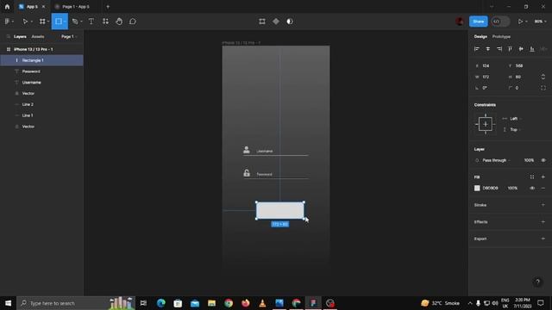Toggle Dev Mode switch

(x=500, y=22)
